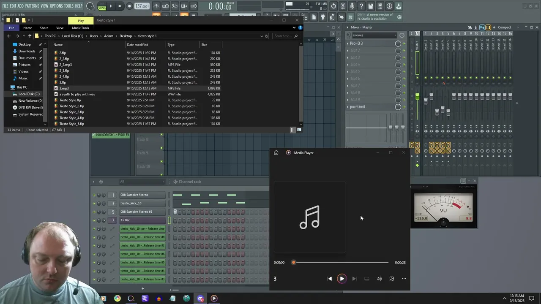541x304 pixels.
Task: Go up one folder in File Explorer
Action: (x=30, y=36)
